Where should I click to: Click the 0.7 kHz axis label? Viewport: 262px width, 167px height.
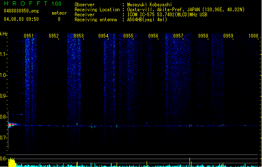[3, 138]
